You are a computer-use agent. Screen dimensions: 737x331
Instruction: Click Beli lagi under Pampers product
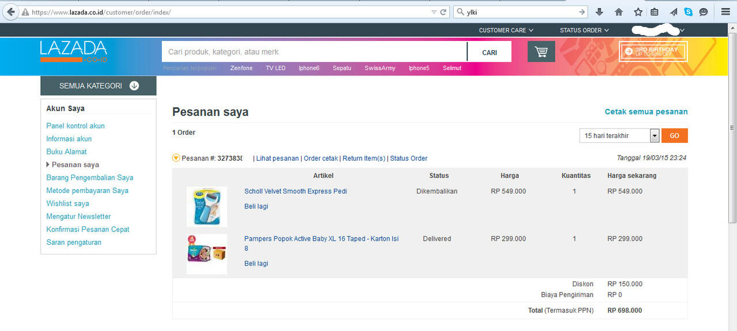pos(256,264)
